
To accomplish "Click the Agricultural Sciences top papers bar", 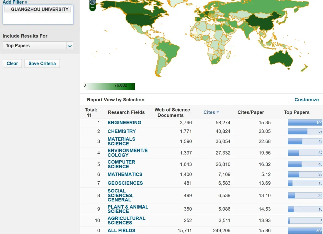I will [305, 221].
